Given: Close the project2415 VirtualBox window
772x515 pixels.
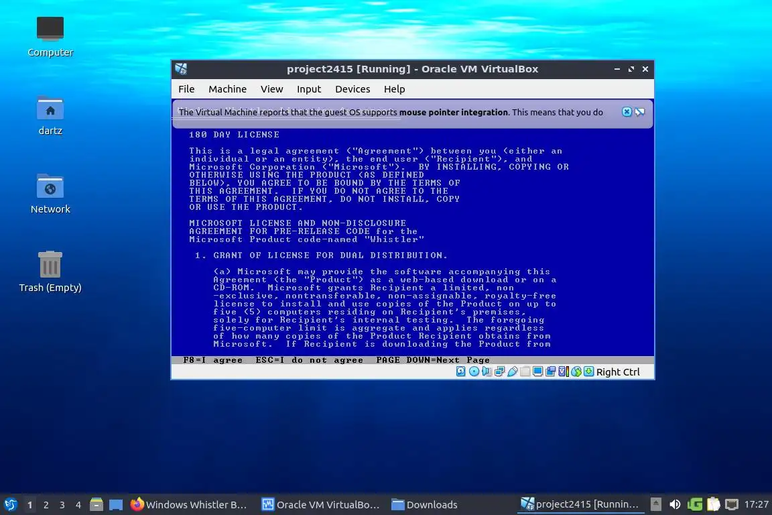Looking at the screenshot, I should click(645, 69).
